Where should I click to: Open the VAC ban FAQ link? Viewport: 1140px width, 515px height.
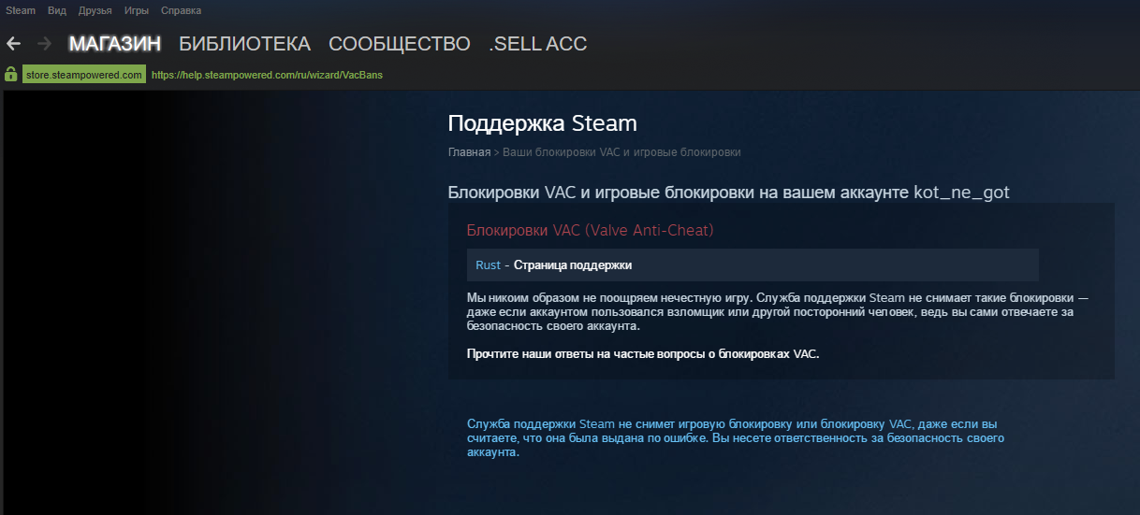[x=643, y=354]
